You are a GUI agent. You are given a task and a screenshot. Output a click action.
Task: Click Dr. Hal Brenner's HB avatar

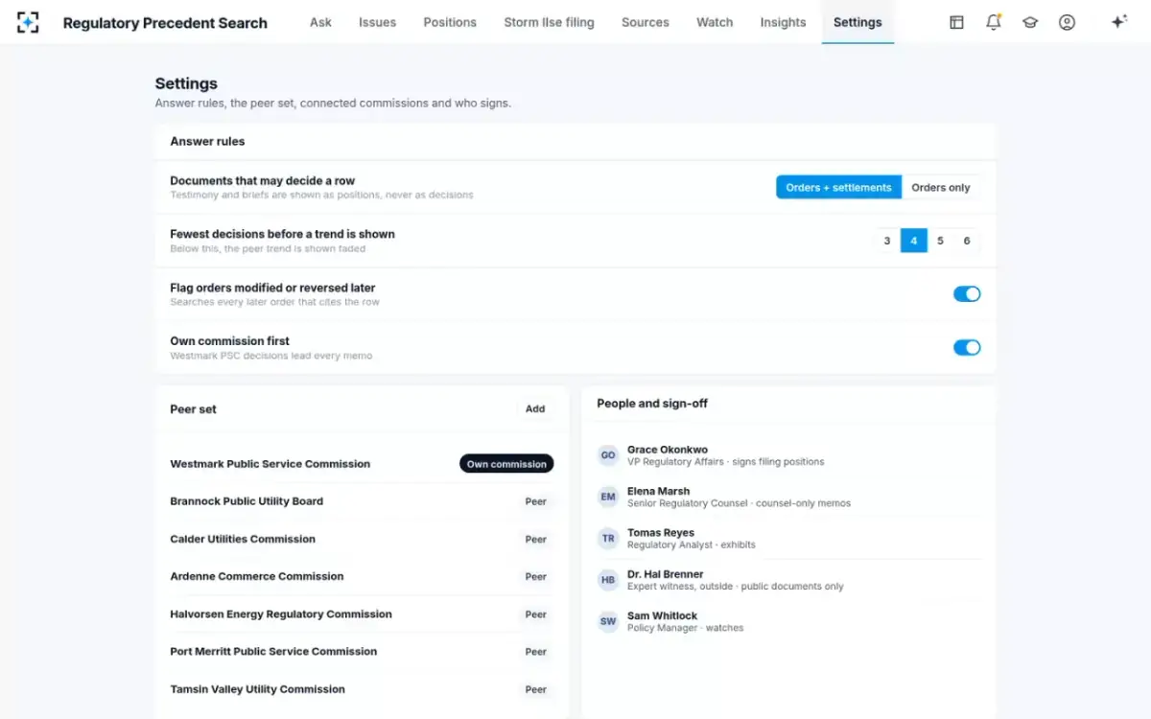pyautogui.click(x=608, y=580)
